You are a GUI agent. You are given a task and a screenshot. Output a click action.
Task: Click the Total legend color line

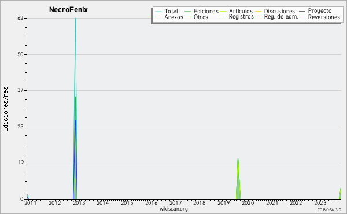coord(158,12)
